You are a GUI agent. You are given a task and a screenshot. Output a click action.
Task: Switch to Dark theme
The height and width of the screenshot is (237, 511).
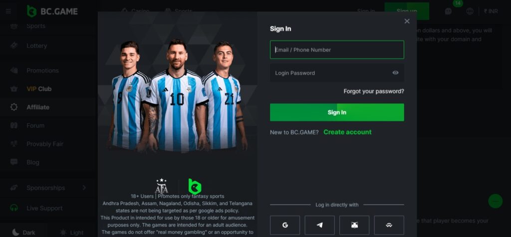point(23,233)
